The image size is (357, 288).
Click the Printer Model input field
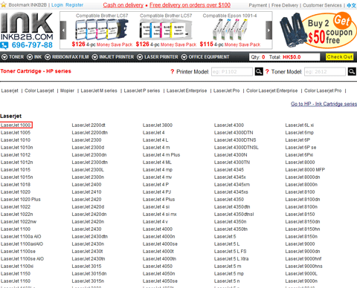[232, 72]
